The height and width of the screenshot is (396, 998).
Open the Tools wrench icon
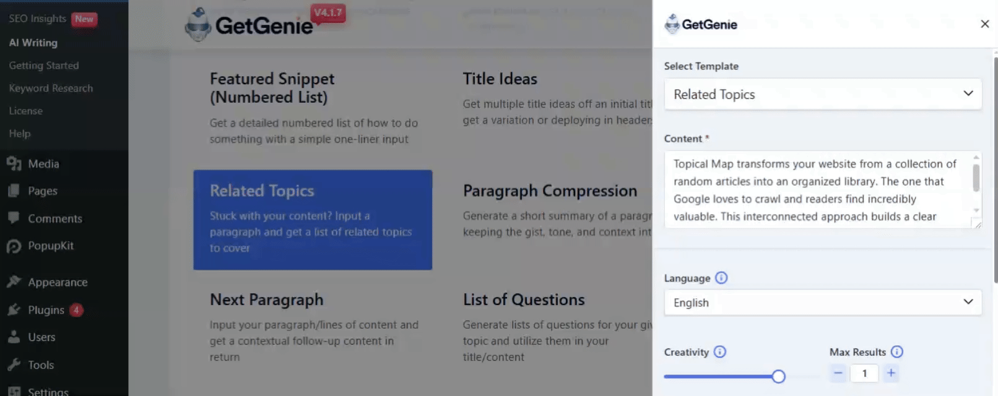click(x=14, y=364)
